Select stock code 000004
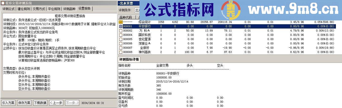 128,35
